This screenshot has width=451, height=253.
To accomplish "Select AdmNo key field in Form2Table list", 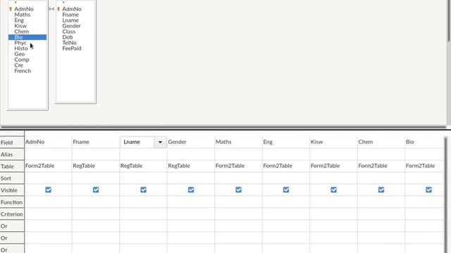I will point(24,9).
